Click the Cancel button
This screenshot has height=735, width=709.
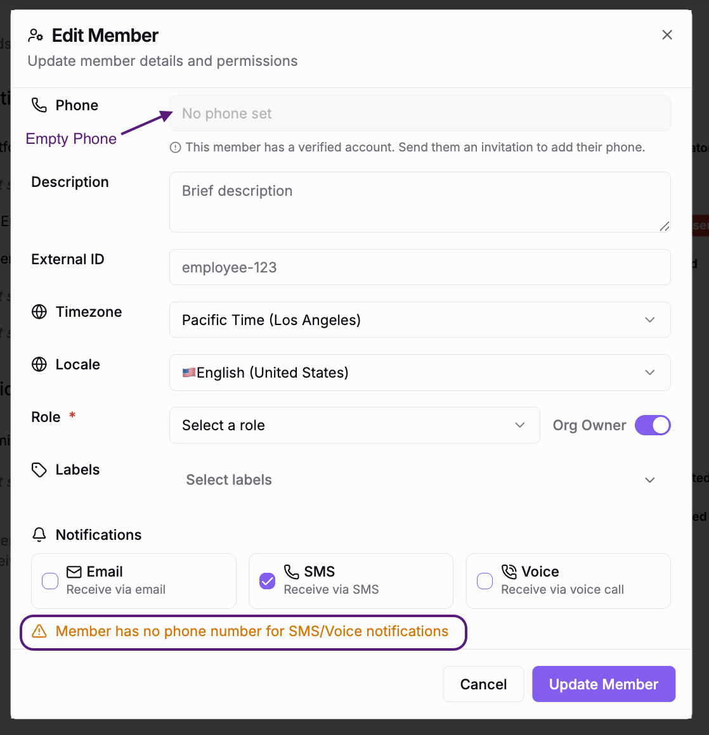483,684
